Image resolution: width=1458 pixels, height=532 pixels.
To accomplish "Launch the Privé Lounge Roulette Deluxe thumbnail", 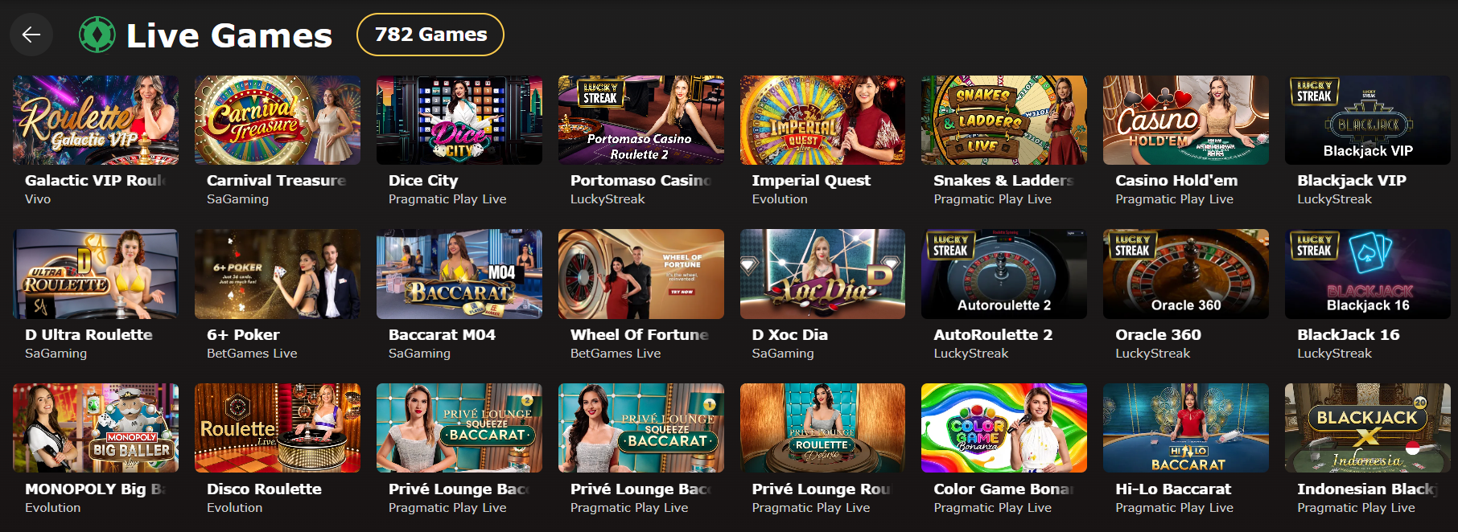I will point(822,428).
